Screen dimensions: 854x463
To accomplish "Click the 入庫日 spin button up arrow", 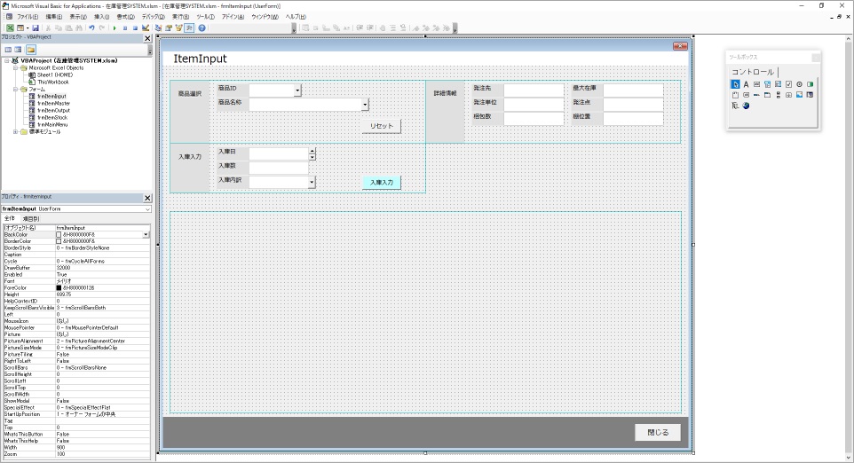I will tap(312, 152).
